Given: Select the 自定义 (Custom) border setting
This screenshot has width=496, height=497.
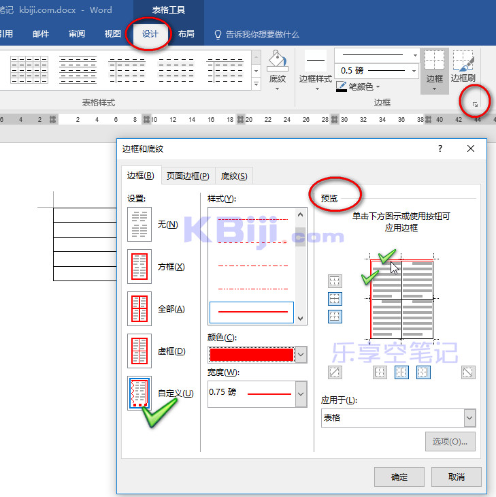Looking at the screenshot, I should (x=139, y=394).
